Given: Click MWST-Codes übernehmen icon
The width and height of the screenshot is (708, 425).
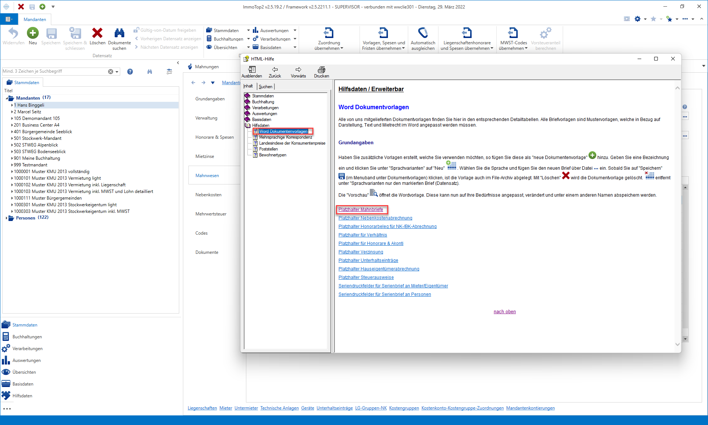Looking at the screenshot, I should click(513, 33).
